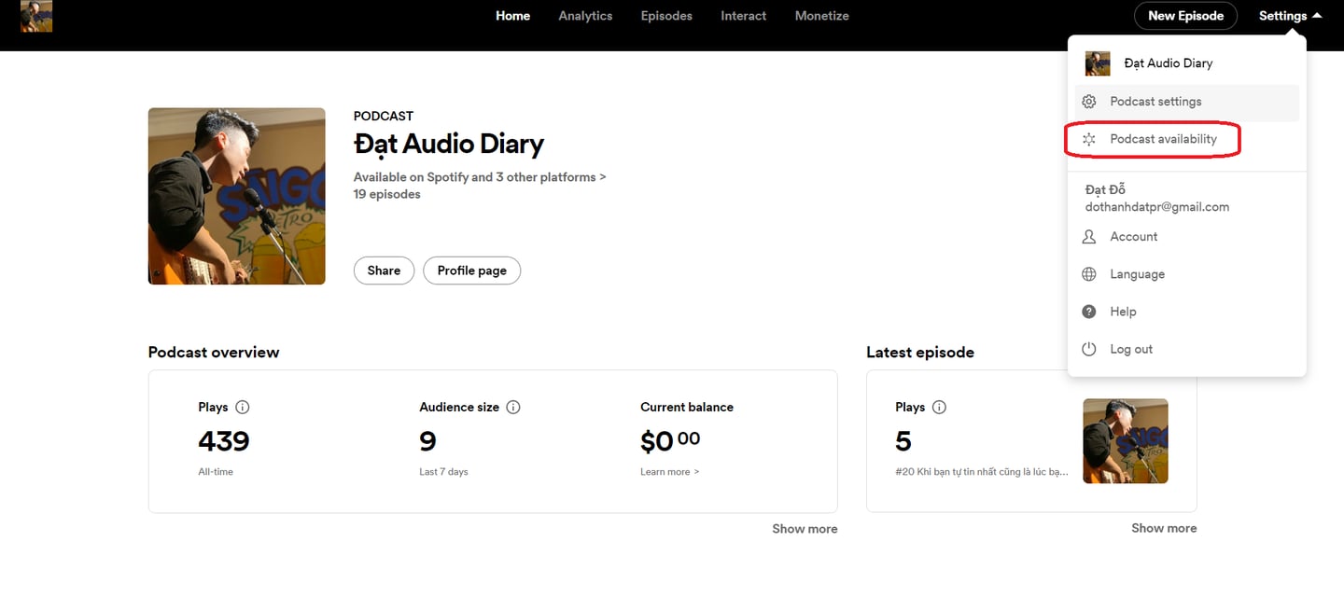Click the question mark icon beside Help
This screenshot has height=597, width=1344.
(x=1088, y=312)
